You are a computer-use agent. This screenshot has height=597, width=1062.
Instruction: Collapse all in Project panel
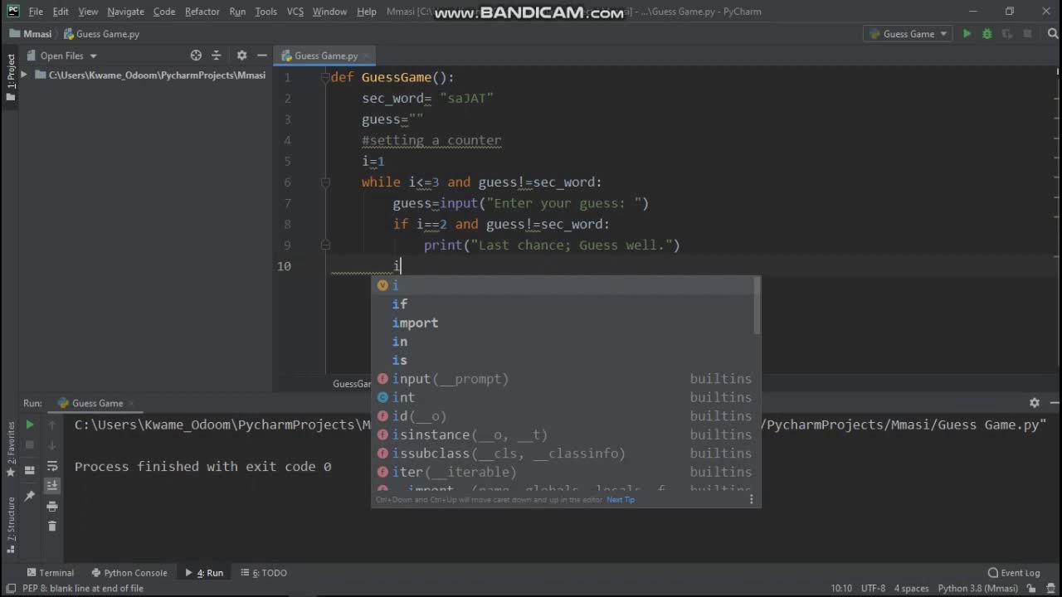(x=217, y=56)
